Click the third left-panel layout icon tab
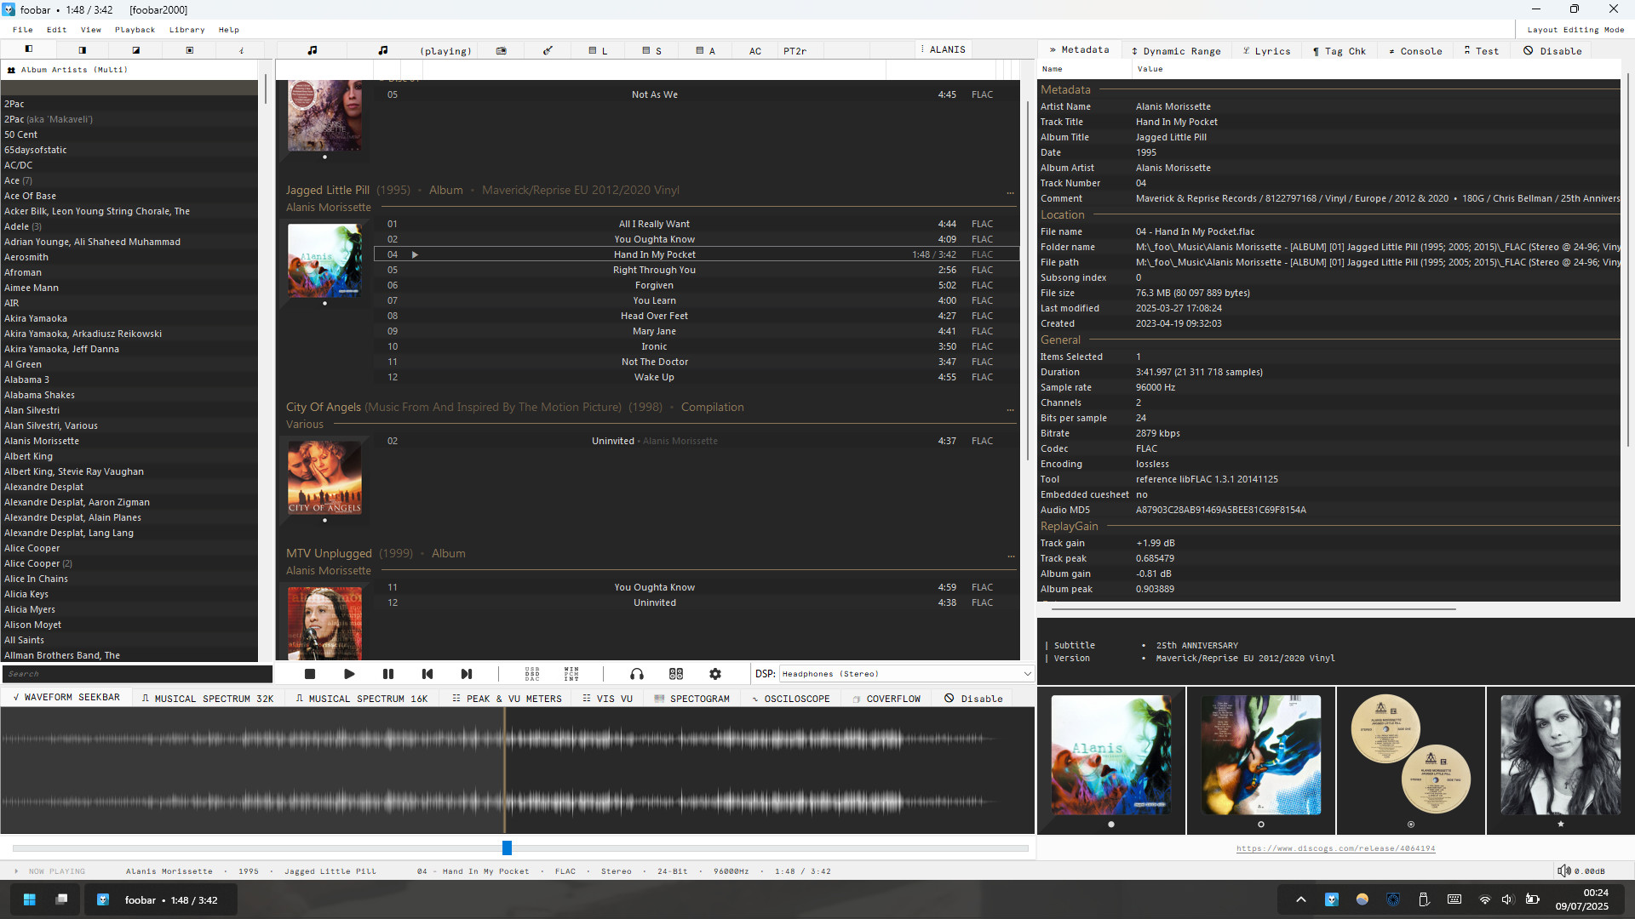 pyautogui.click(x=136, y=50)
